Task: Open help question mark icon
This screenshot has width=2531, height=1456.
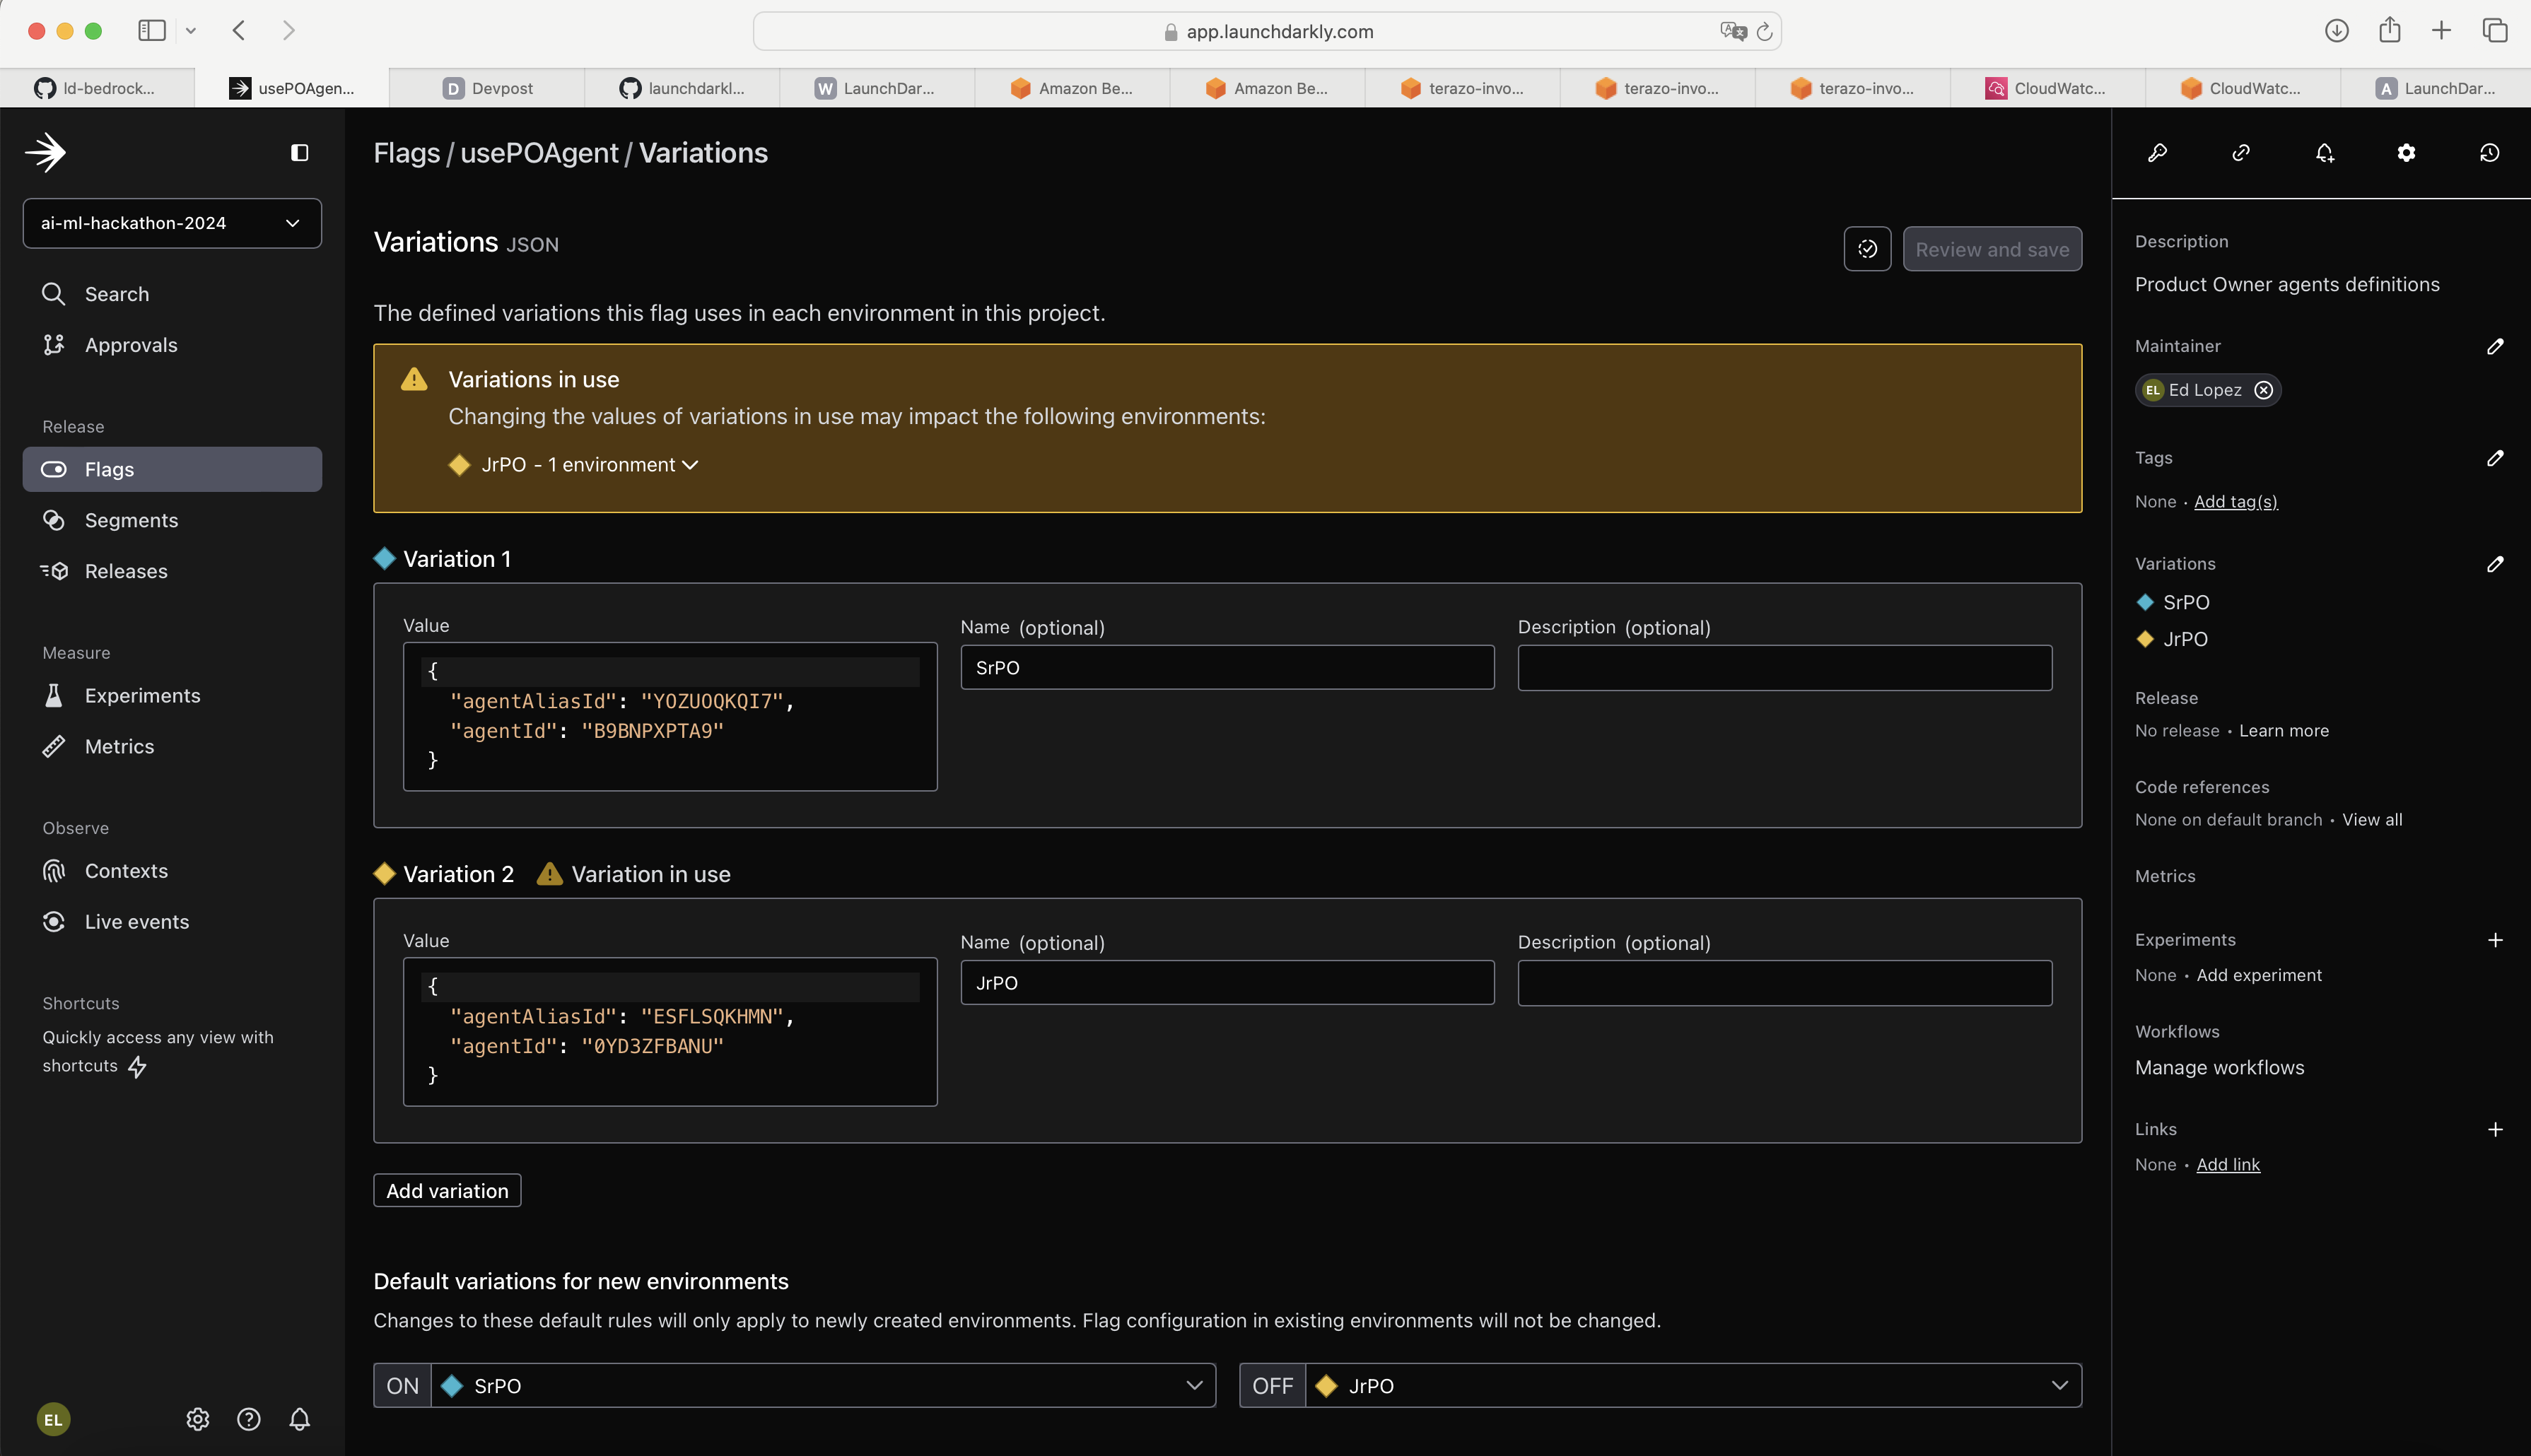Action: 249,1419
